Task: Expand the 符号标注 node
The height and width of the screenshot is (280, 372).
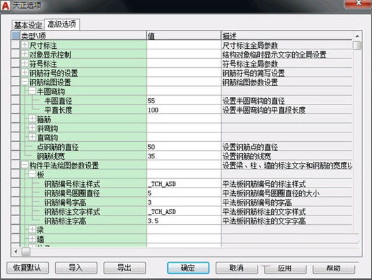Action: pyautogui.click(x=25, y=63)
